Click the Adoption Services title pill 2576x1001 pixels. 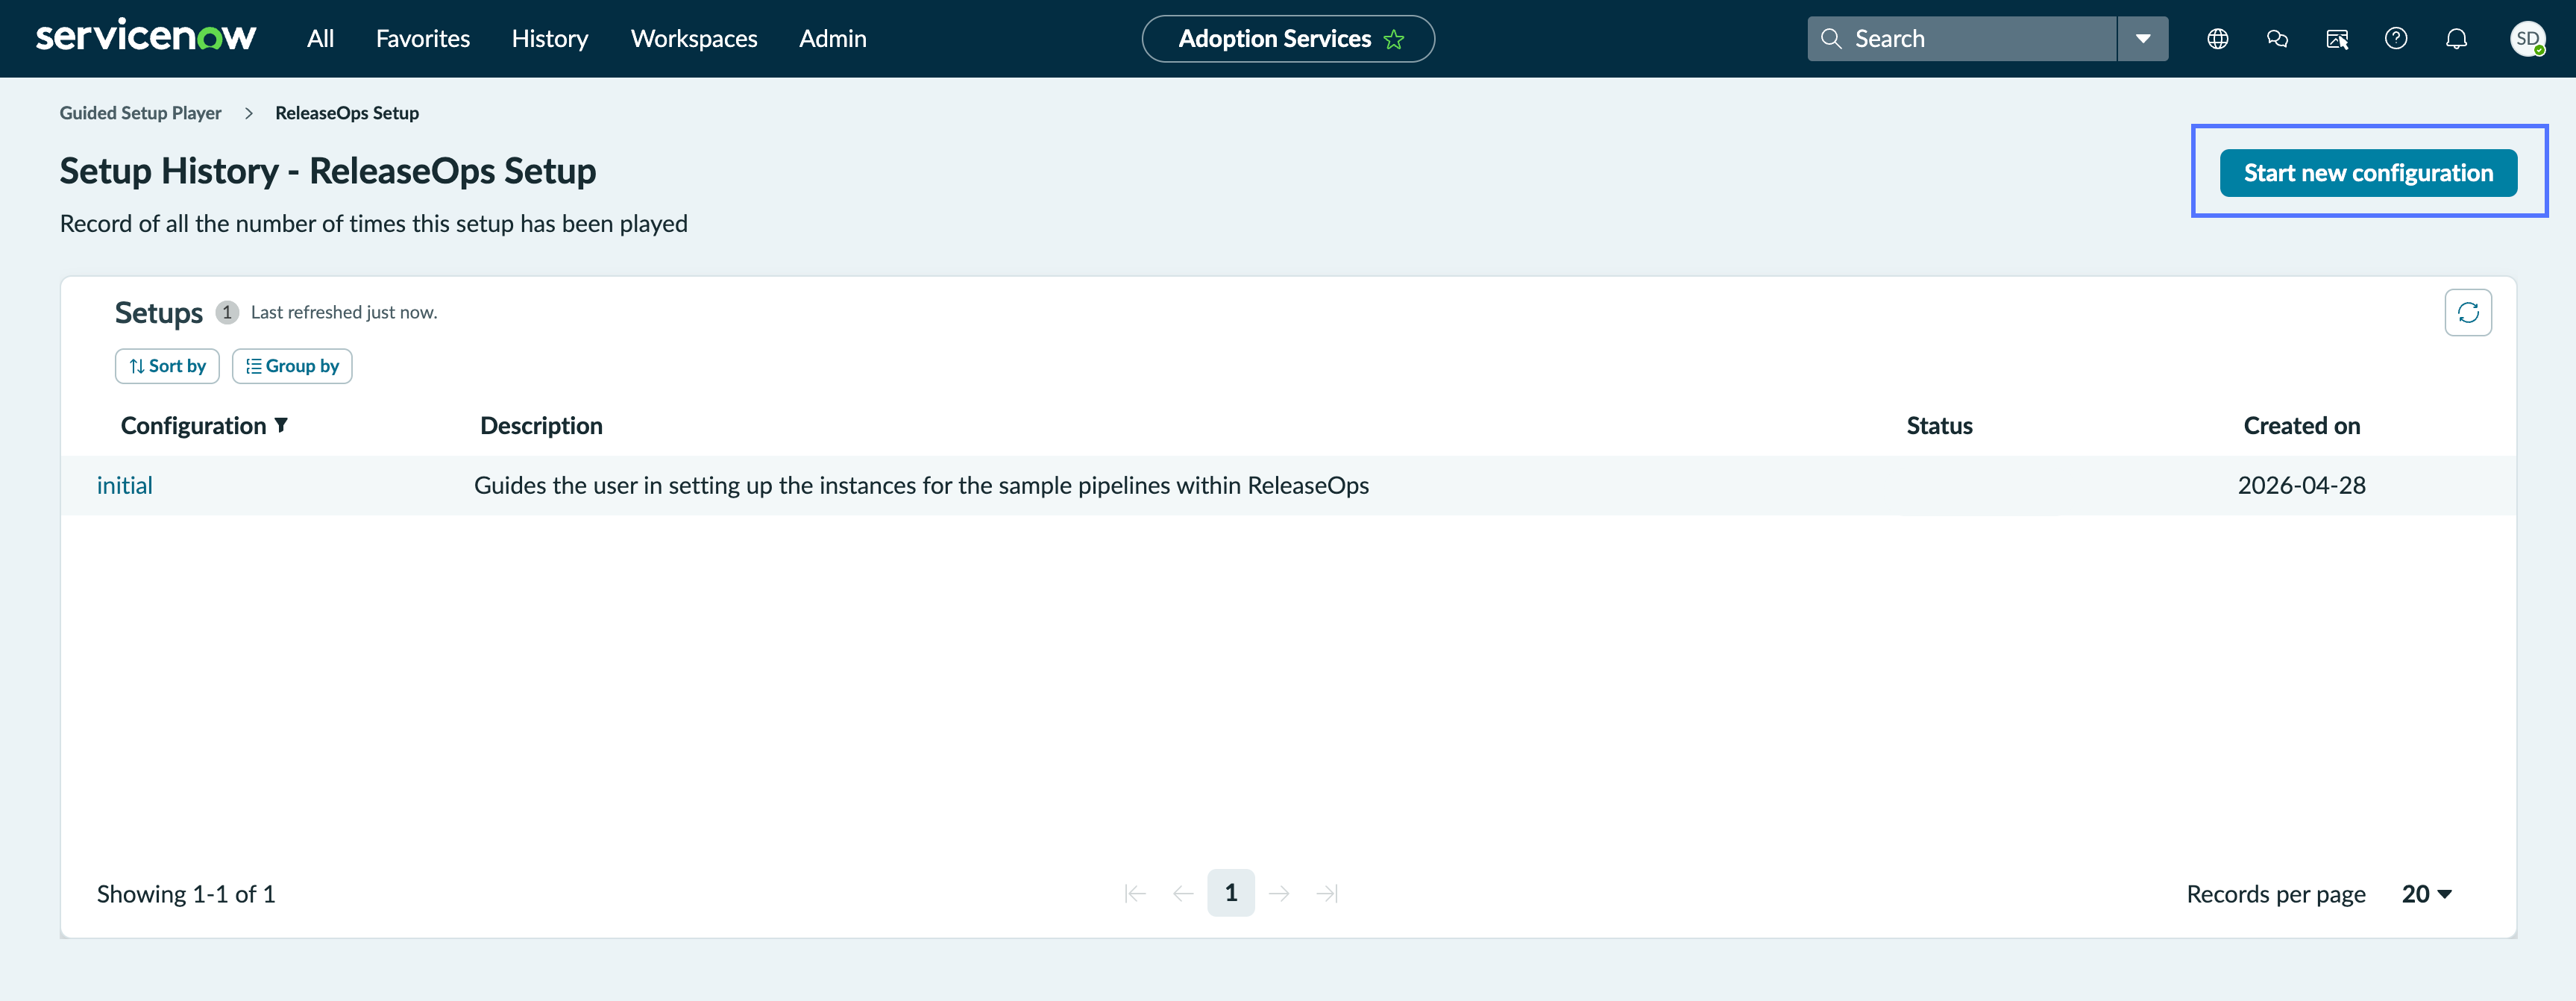click(x=1287, y=39)
